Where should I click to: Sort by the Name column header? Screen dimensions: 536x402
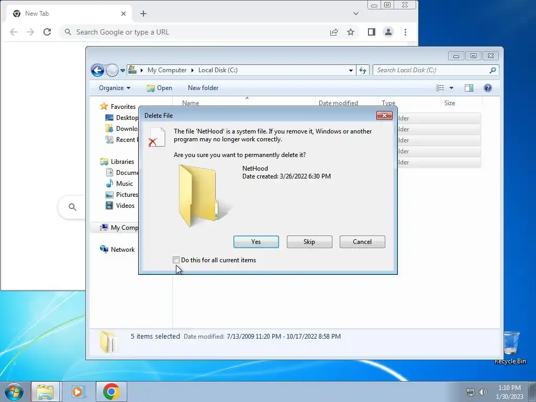pyautogui.click(x=191, y=103)
